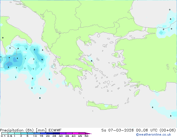Select the 35–40 mm violet legend box
This screenshot has height=137, width=177.
click(69, 133)
